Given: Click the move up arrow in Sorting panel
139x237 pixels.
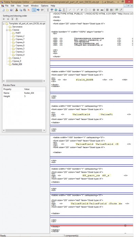Looking at the screenshot, I should click(x=4, y=19).
